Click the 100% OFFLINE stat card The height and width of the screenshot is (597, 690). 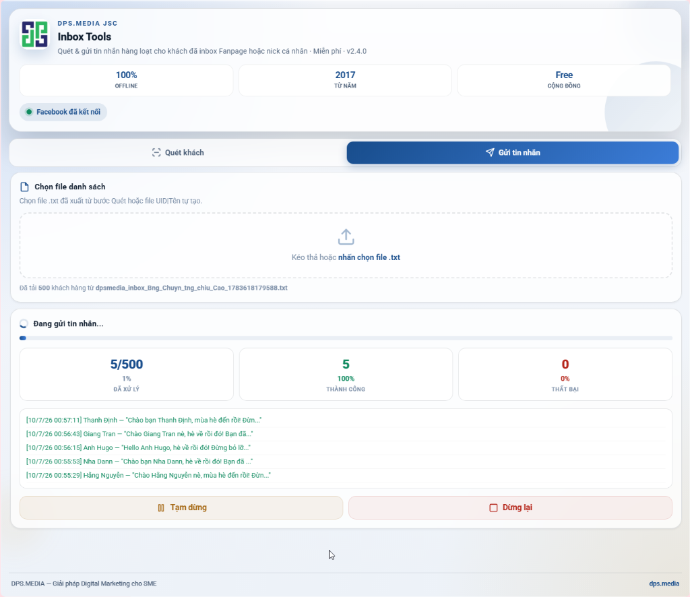(x=126, y=80)
